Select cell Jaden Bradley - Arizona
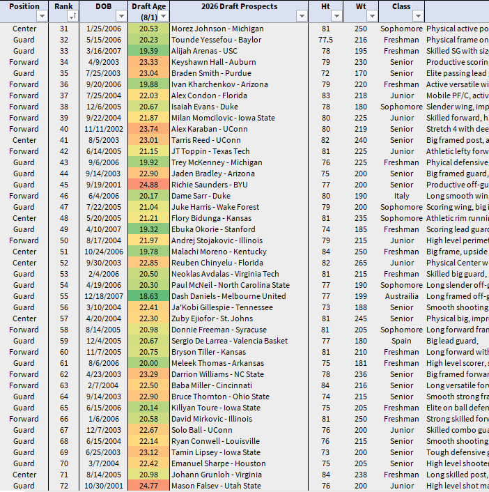The image size is (489, 492). point(239,174)
